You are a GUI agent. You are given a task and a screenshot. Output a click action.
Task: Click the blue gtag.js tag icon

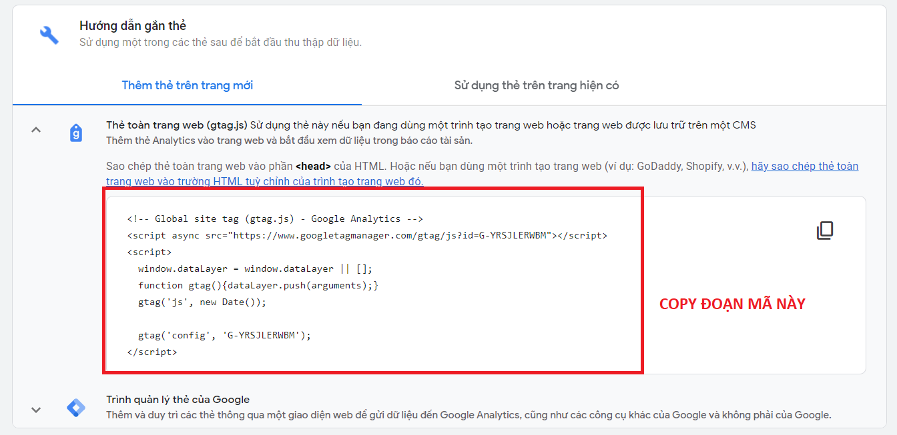coord(76,133)
